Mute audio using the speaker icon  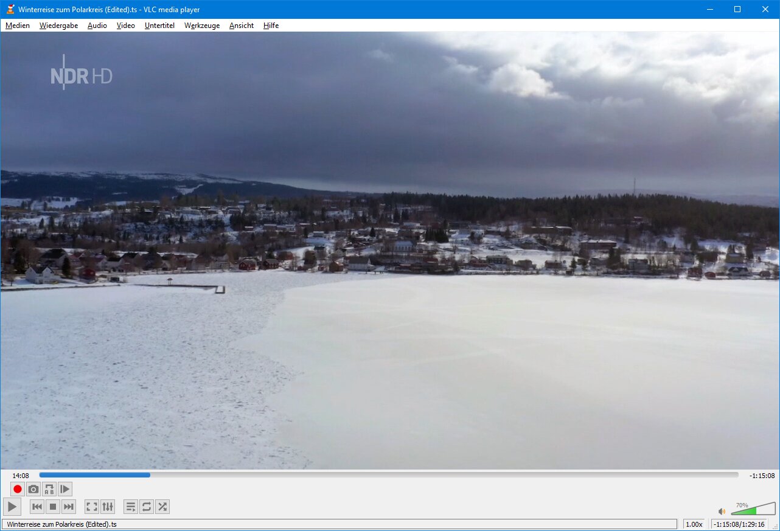click(x=722, y=512)
